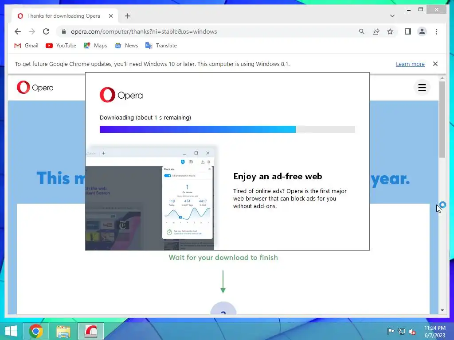This screenshot has width=454, height=340.
Task: View site info via the padlock icon
Action: click(x=64, y=31)
